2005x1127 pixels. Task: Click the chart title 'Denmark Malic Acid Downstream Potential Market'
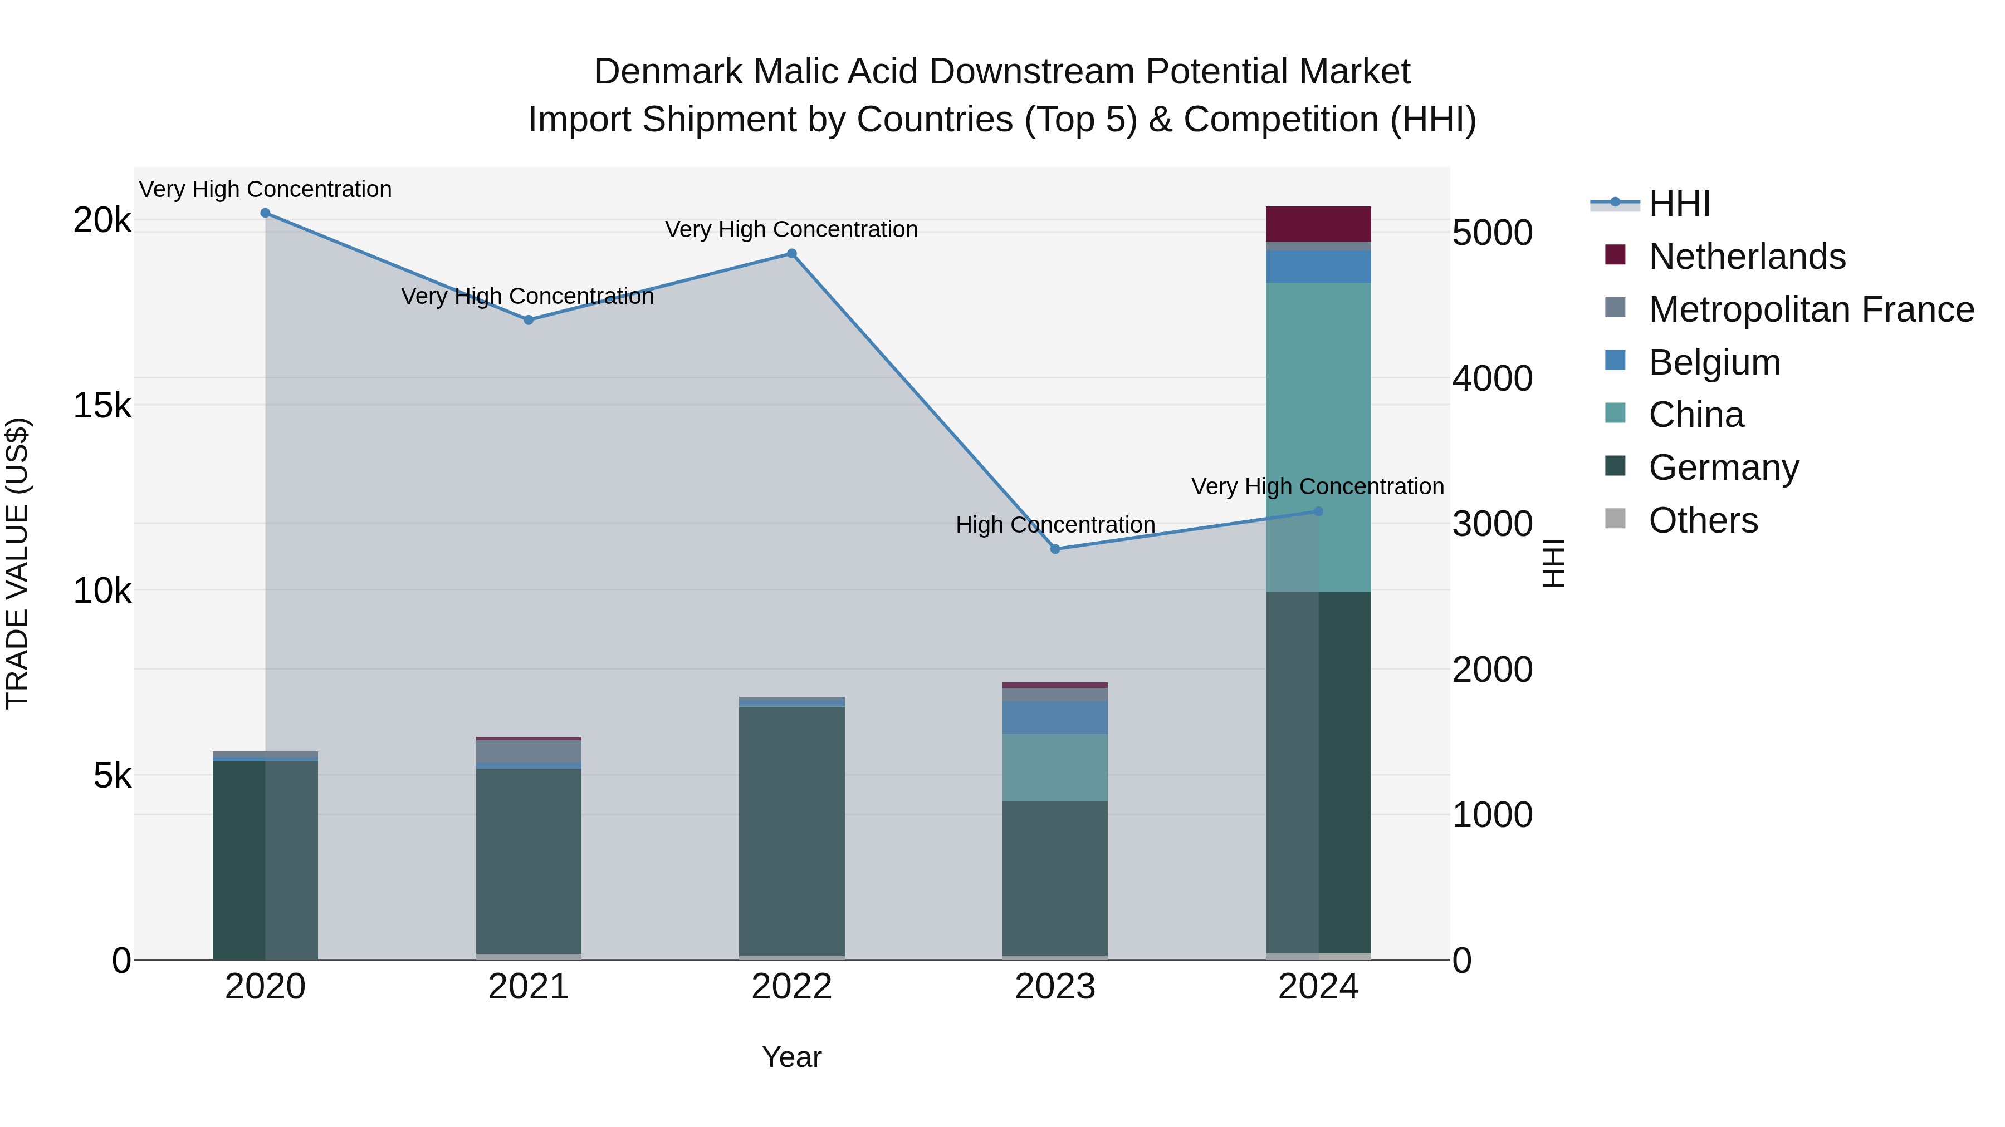coord(1002,72)
